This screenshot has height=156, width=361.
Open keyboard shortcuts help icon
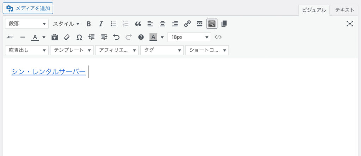(141, 37)
